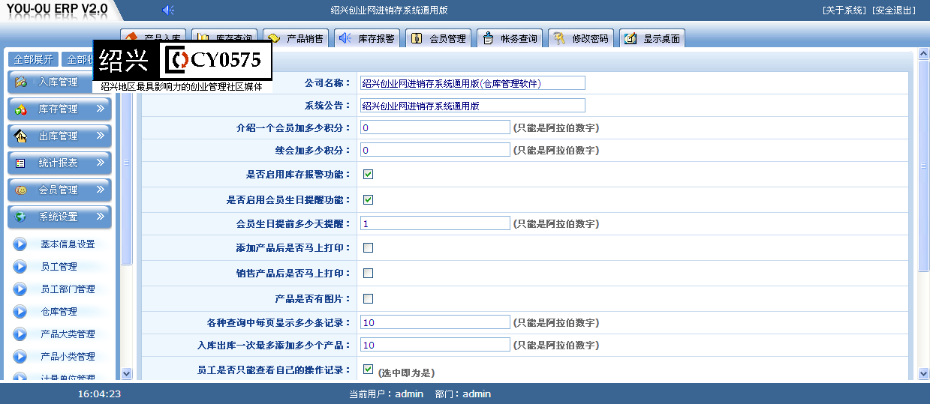Click the 系统设置 globe icon

tap(21, 217)
